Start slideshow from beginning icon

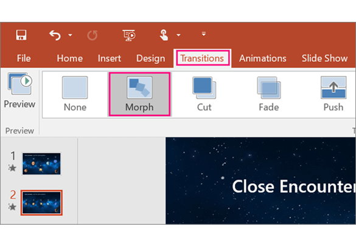click(x=129, y=35)
